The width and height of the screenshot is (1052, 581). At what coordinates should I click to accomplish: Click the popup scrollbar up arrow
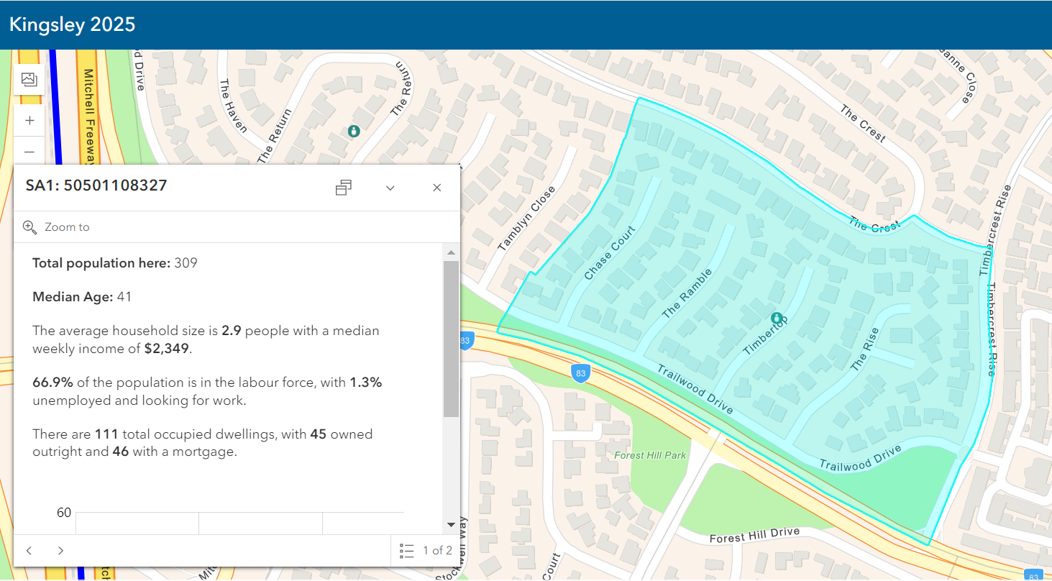451,252
